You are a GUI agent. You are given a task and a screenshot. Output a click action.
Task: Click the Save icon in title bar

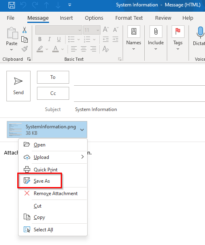coord(12,5)
